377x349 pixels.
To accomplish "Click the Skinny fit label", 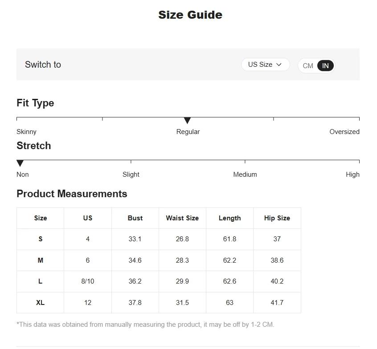I will 26,132.
